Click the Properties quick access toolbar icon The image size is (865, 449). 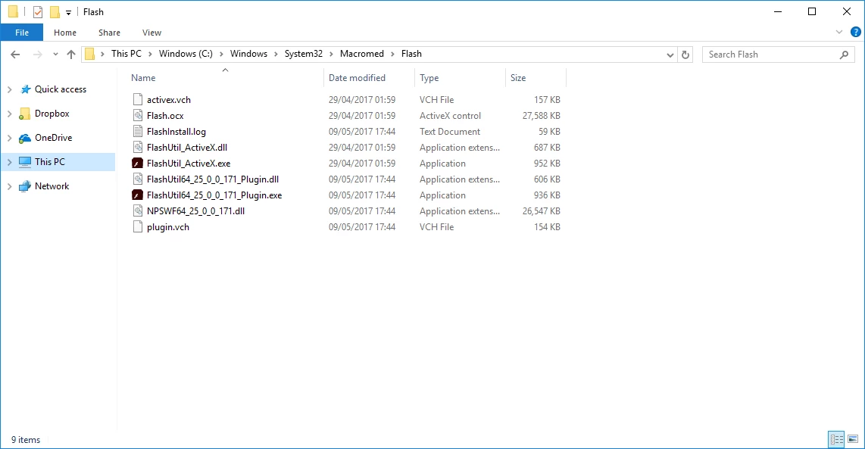coord(38,11)
